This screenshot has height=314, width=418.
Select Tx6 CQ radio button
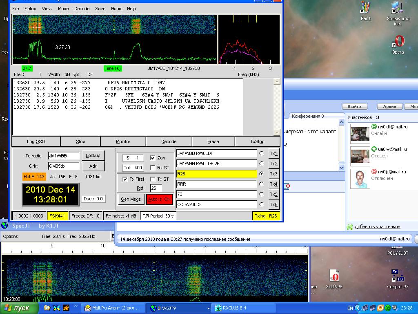point(262,204)
